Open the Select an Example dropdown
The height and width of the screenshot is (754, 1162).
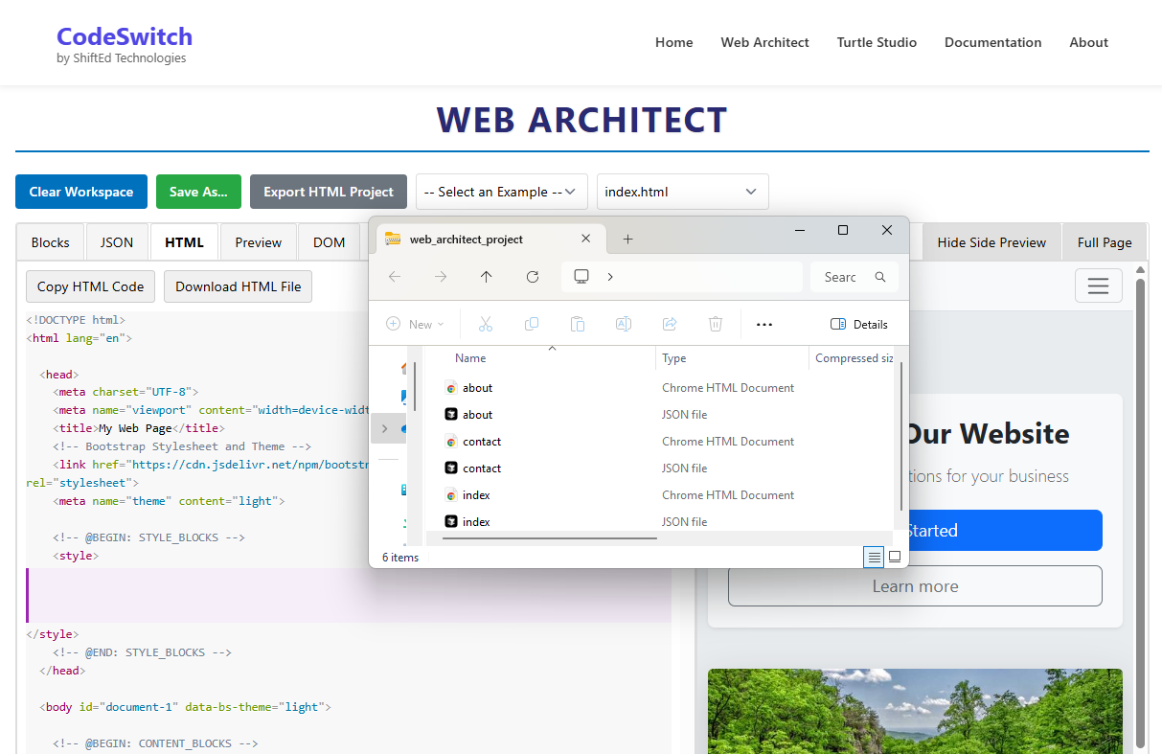click(502, 192)
